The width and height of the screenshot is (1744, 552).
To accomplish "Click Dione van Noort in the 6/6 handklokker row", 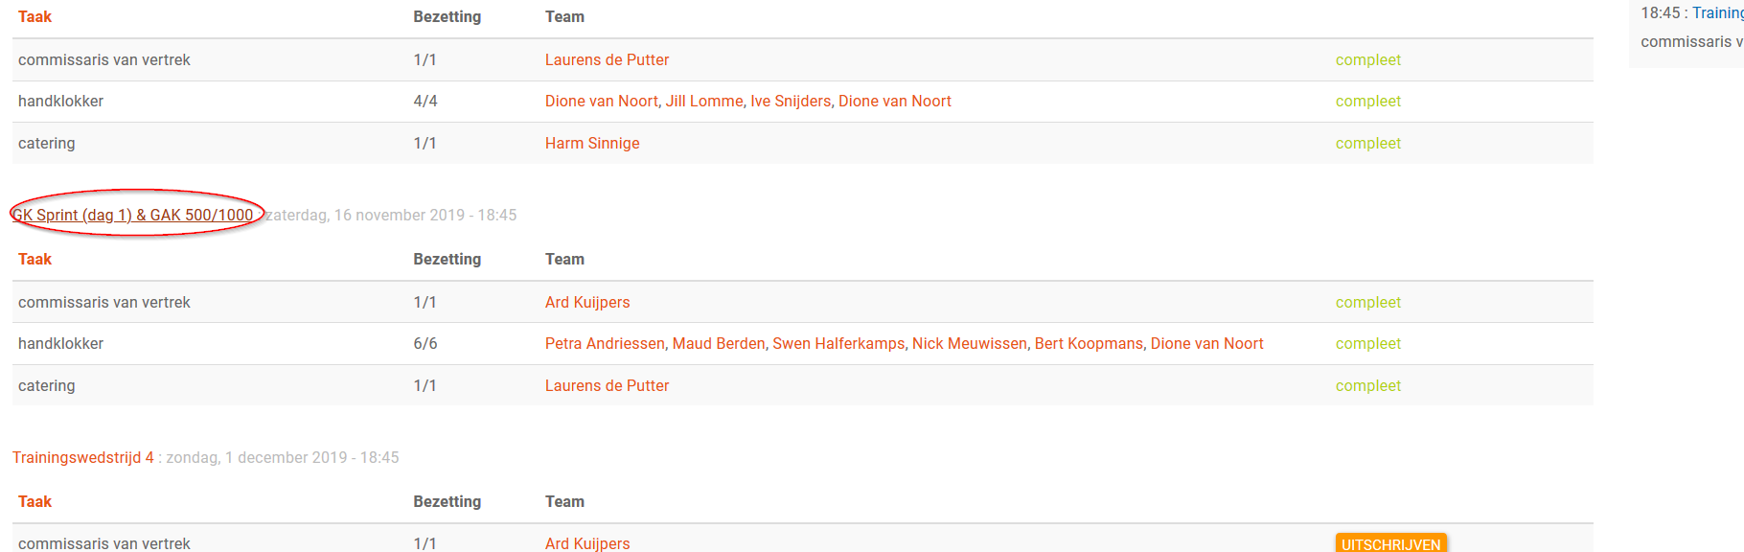I will 1206,343.
